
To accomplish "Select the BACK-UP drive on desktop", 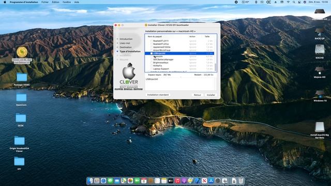I will [x=320, y=33].
